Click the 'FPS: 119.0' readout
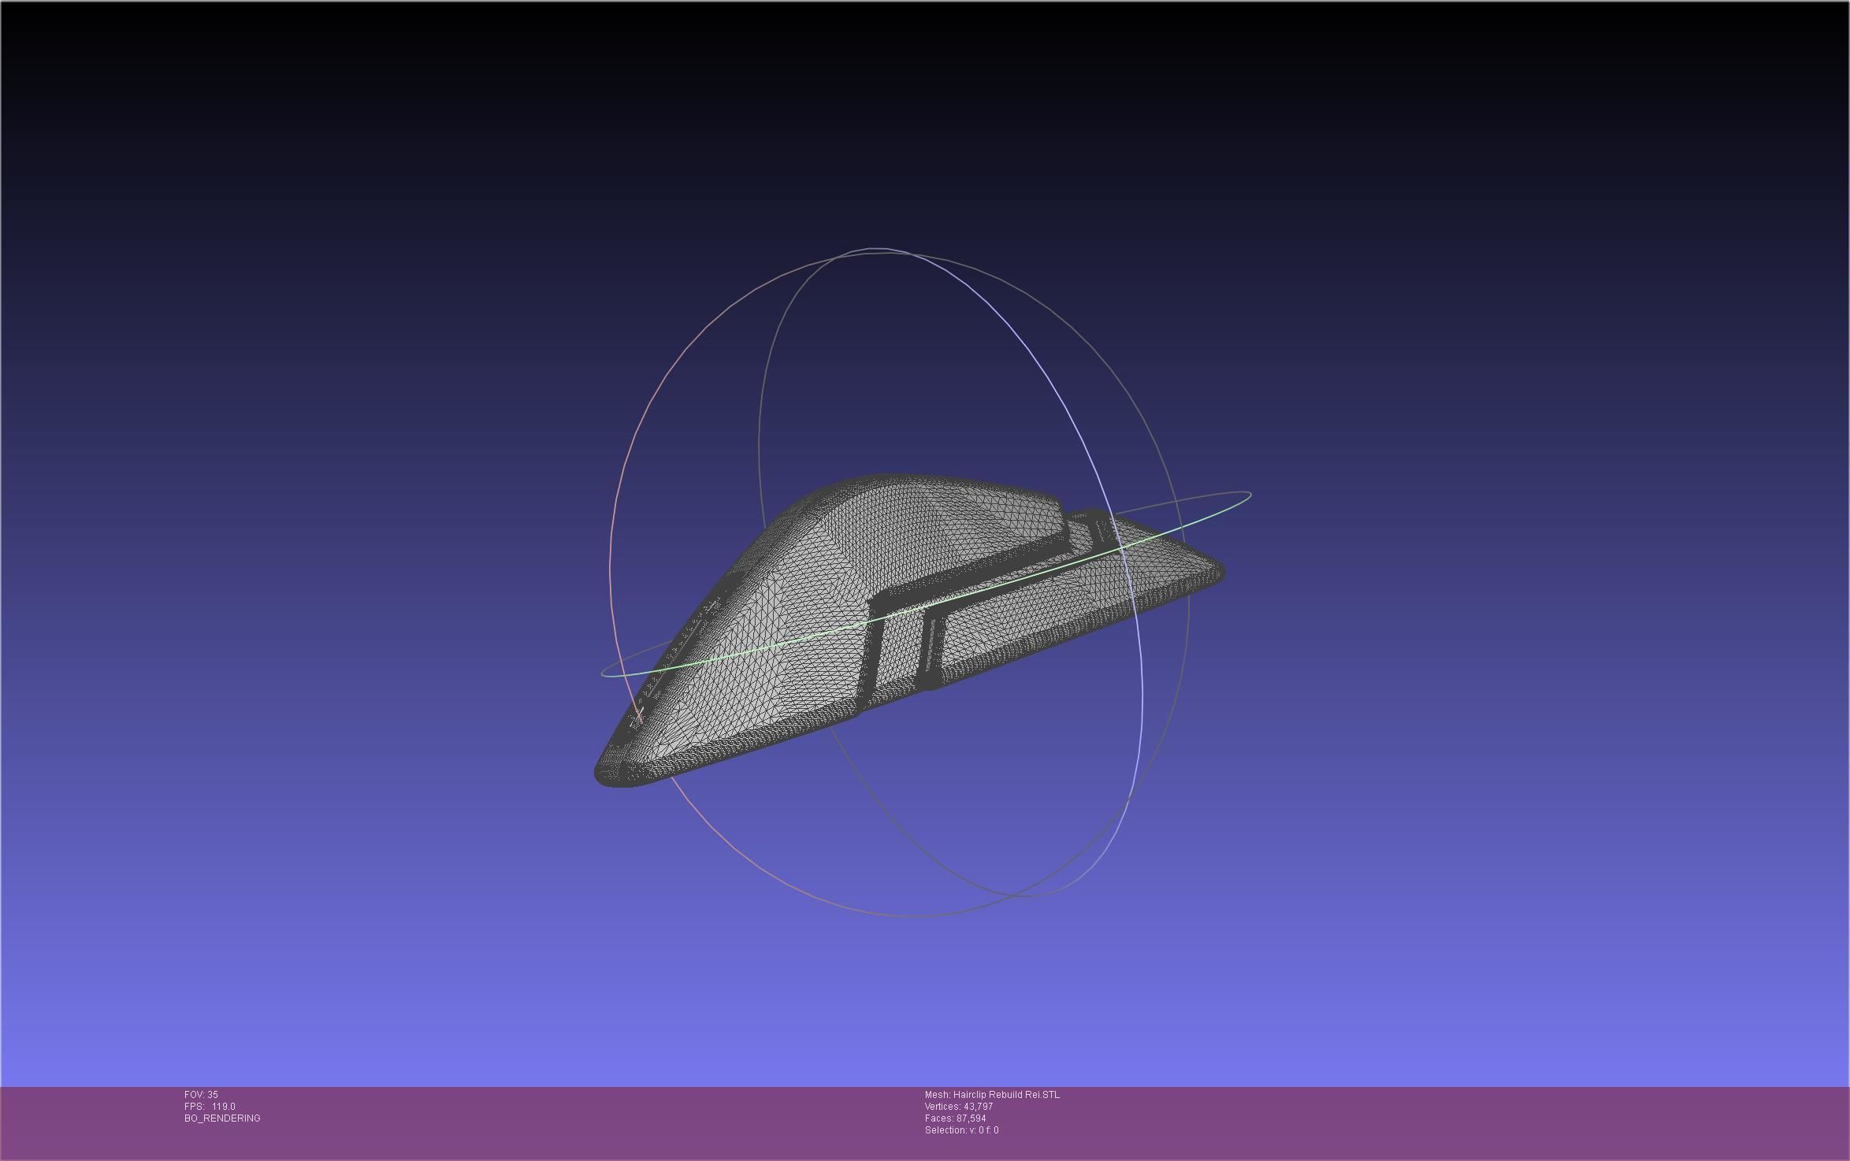1850x1161 pixels. coord(210,1107)
